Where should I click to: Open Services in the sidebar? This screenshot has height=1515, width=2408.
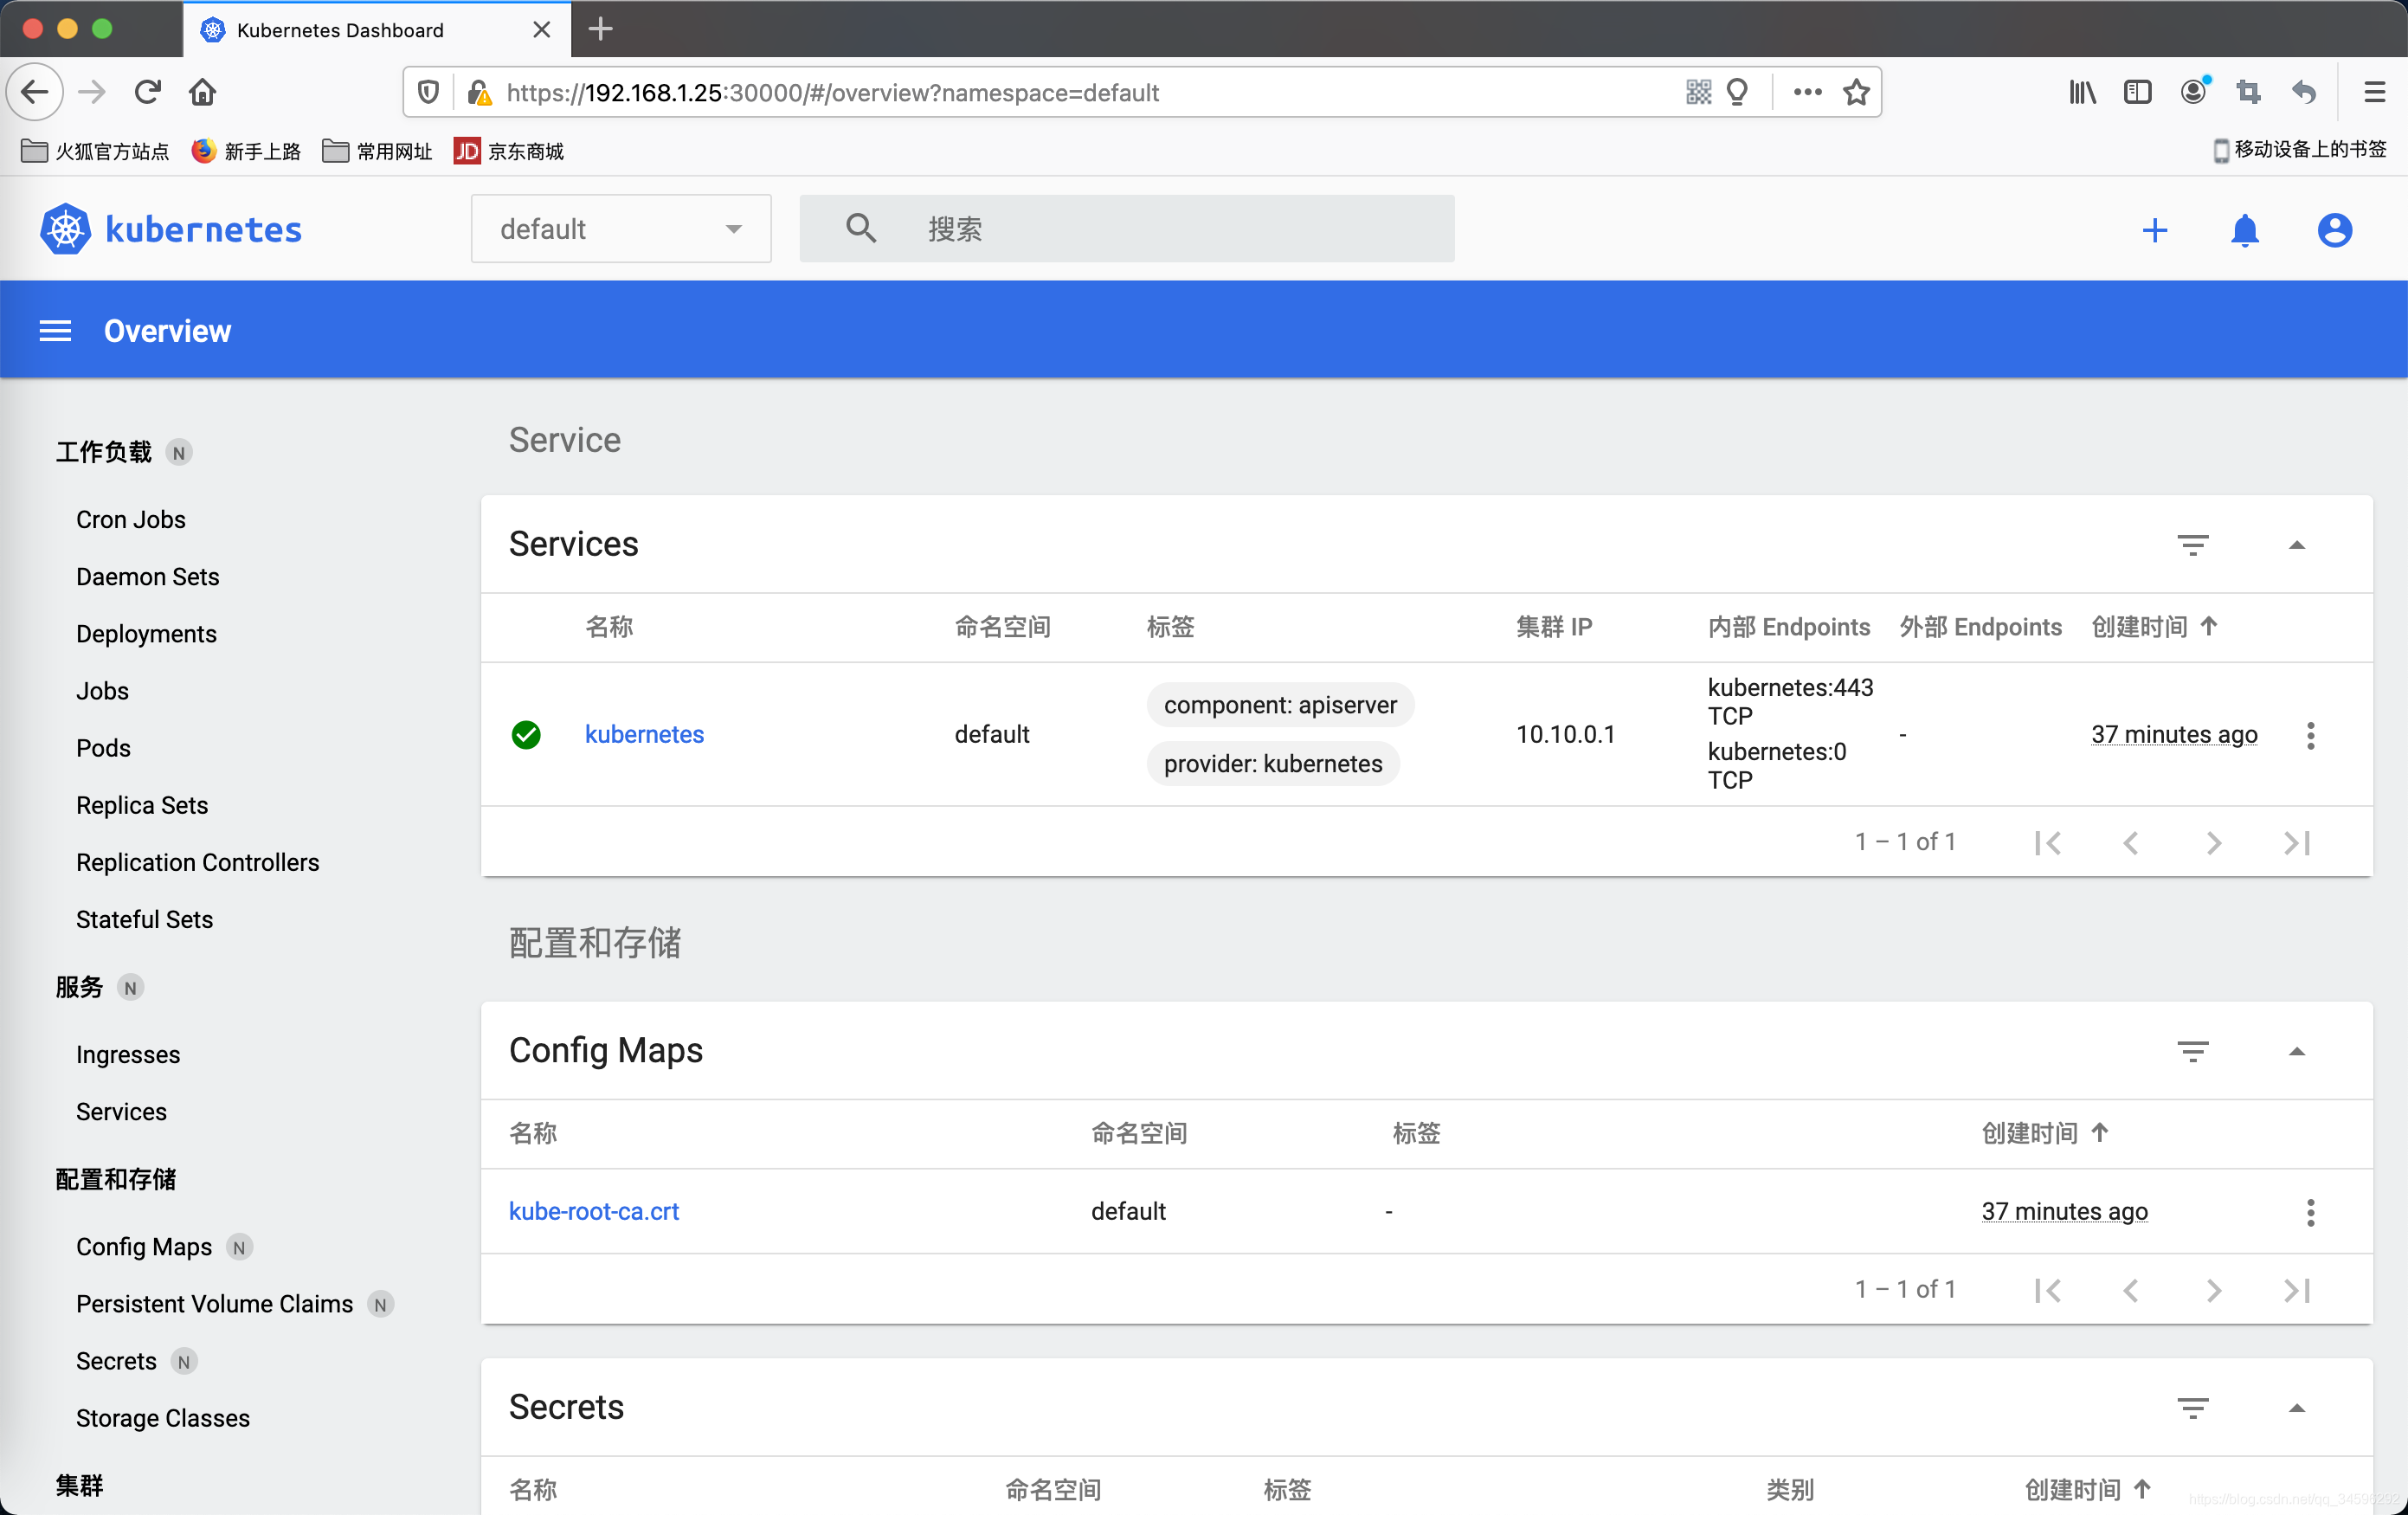click(x=122, y=1112)
